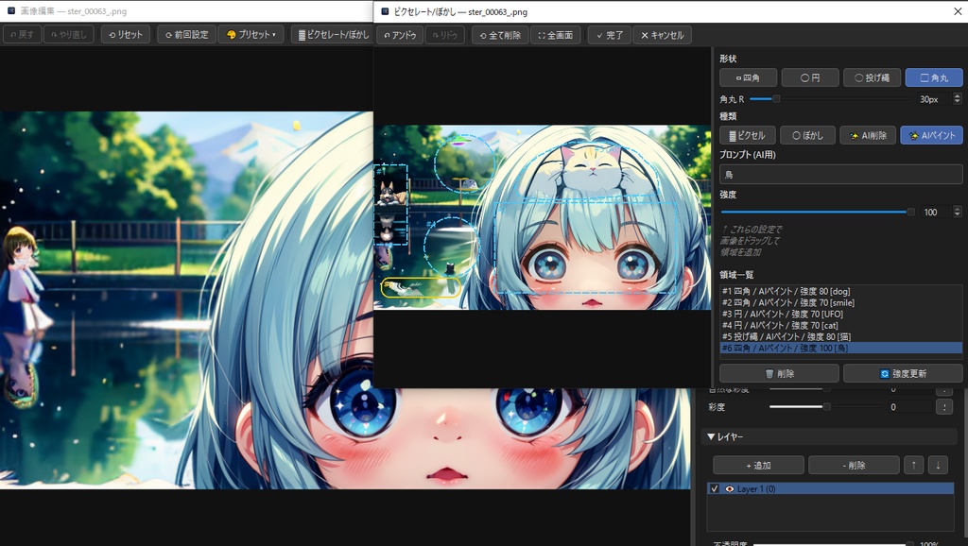Image resolution: width=968 pixels, height=546 pixels.
Task: Select the 円 circle shape
Action: (810, 77)
